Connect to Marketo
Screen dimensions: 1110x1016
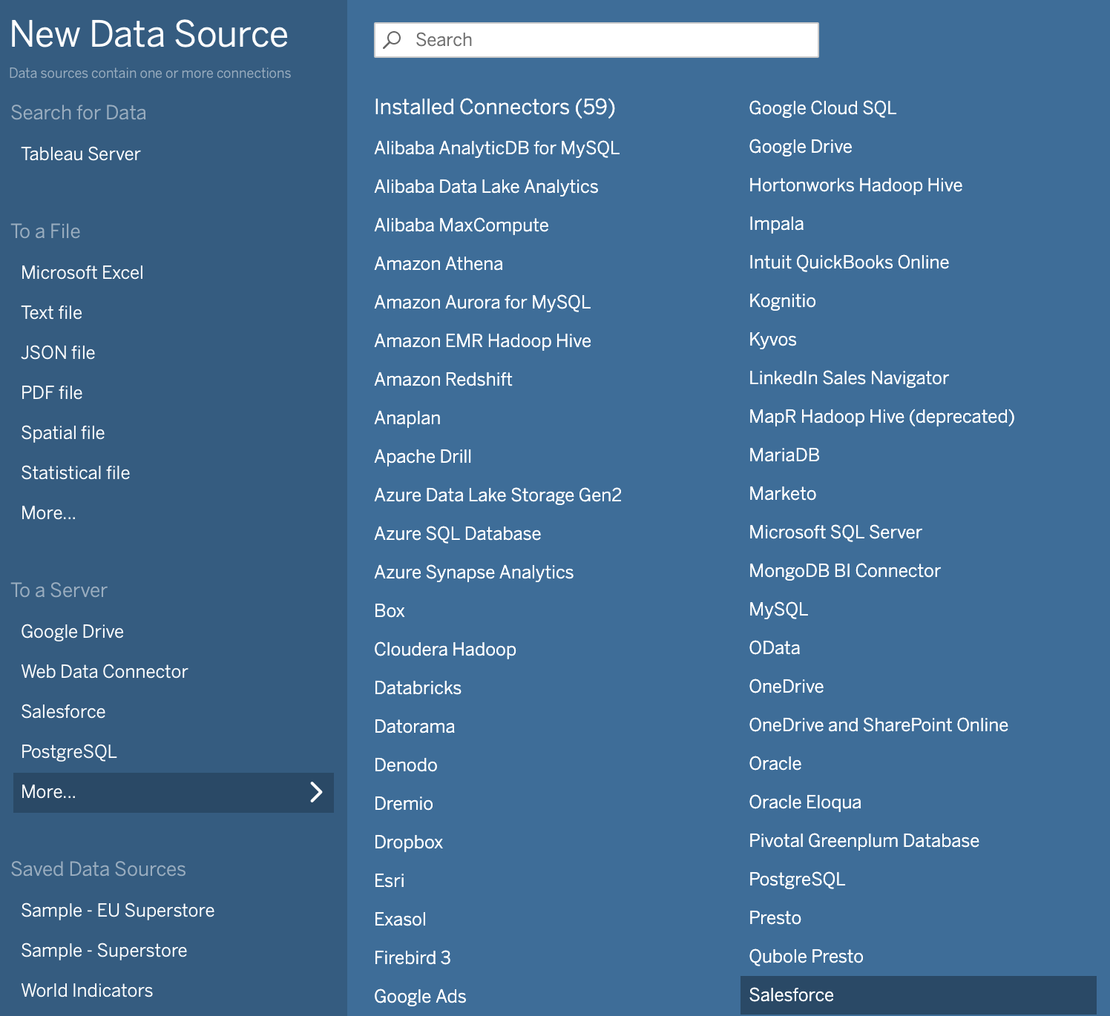[x=782, y=494]
